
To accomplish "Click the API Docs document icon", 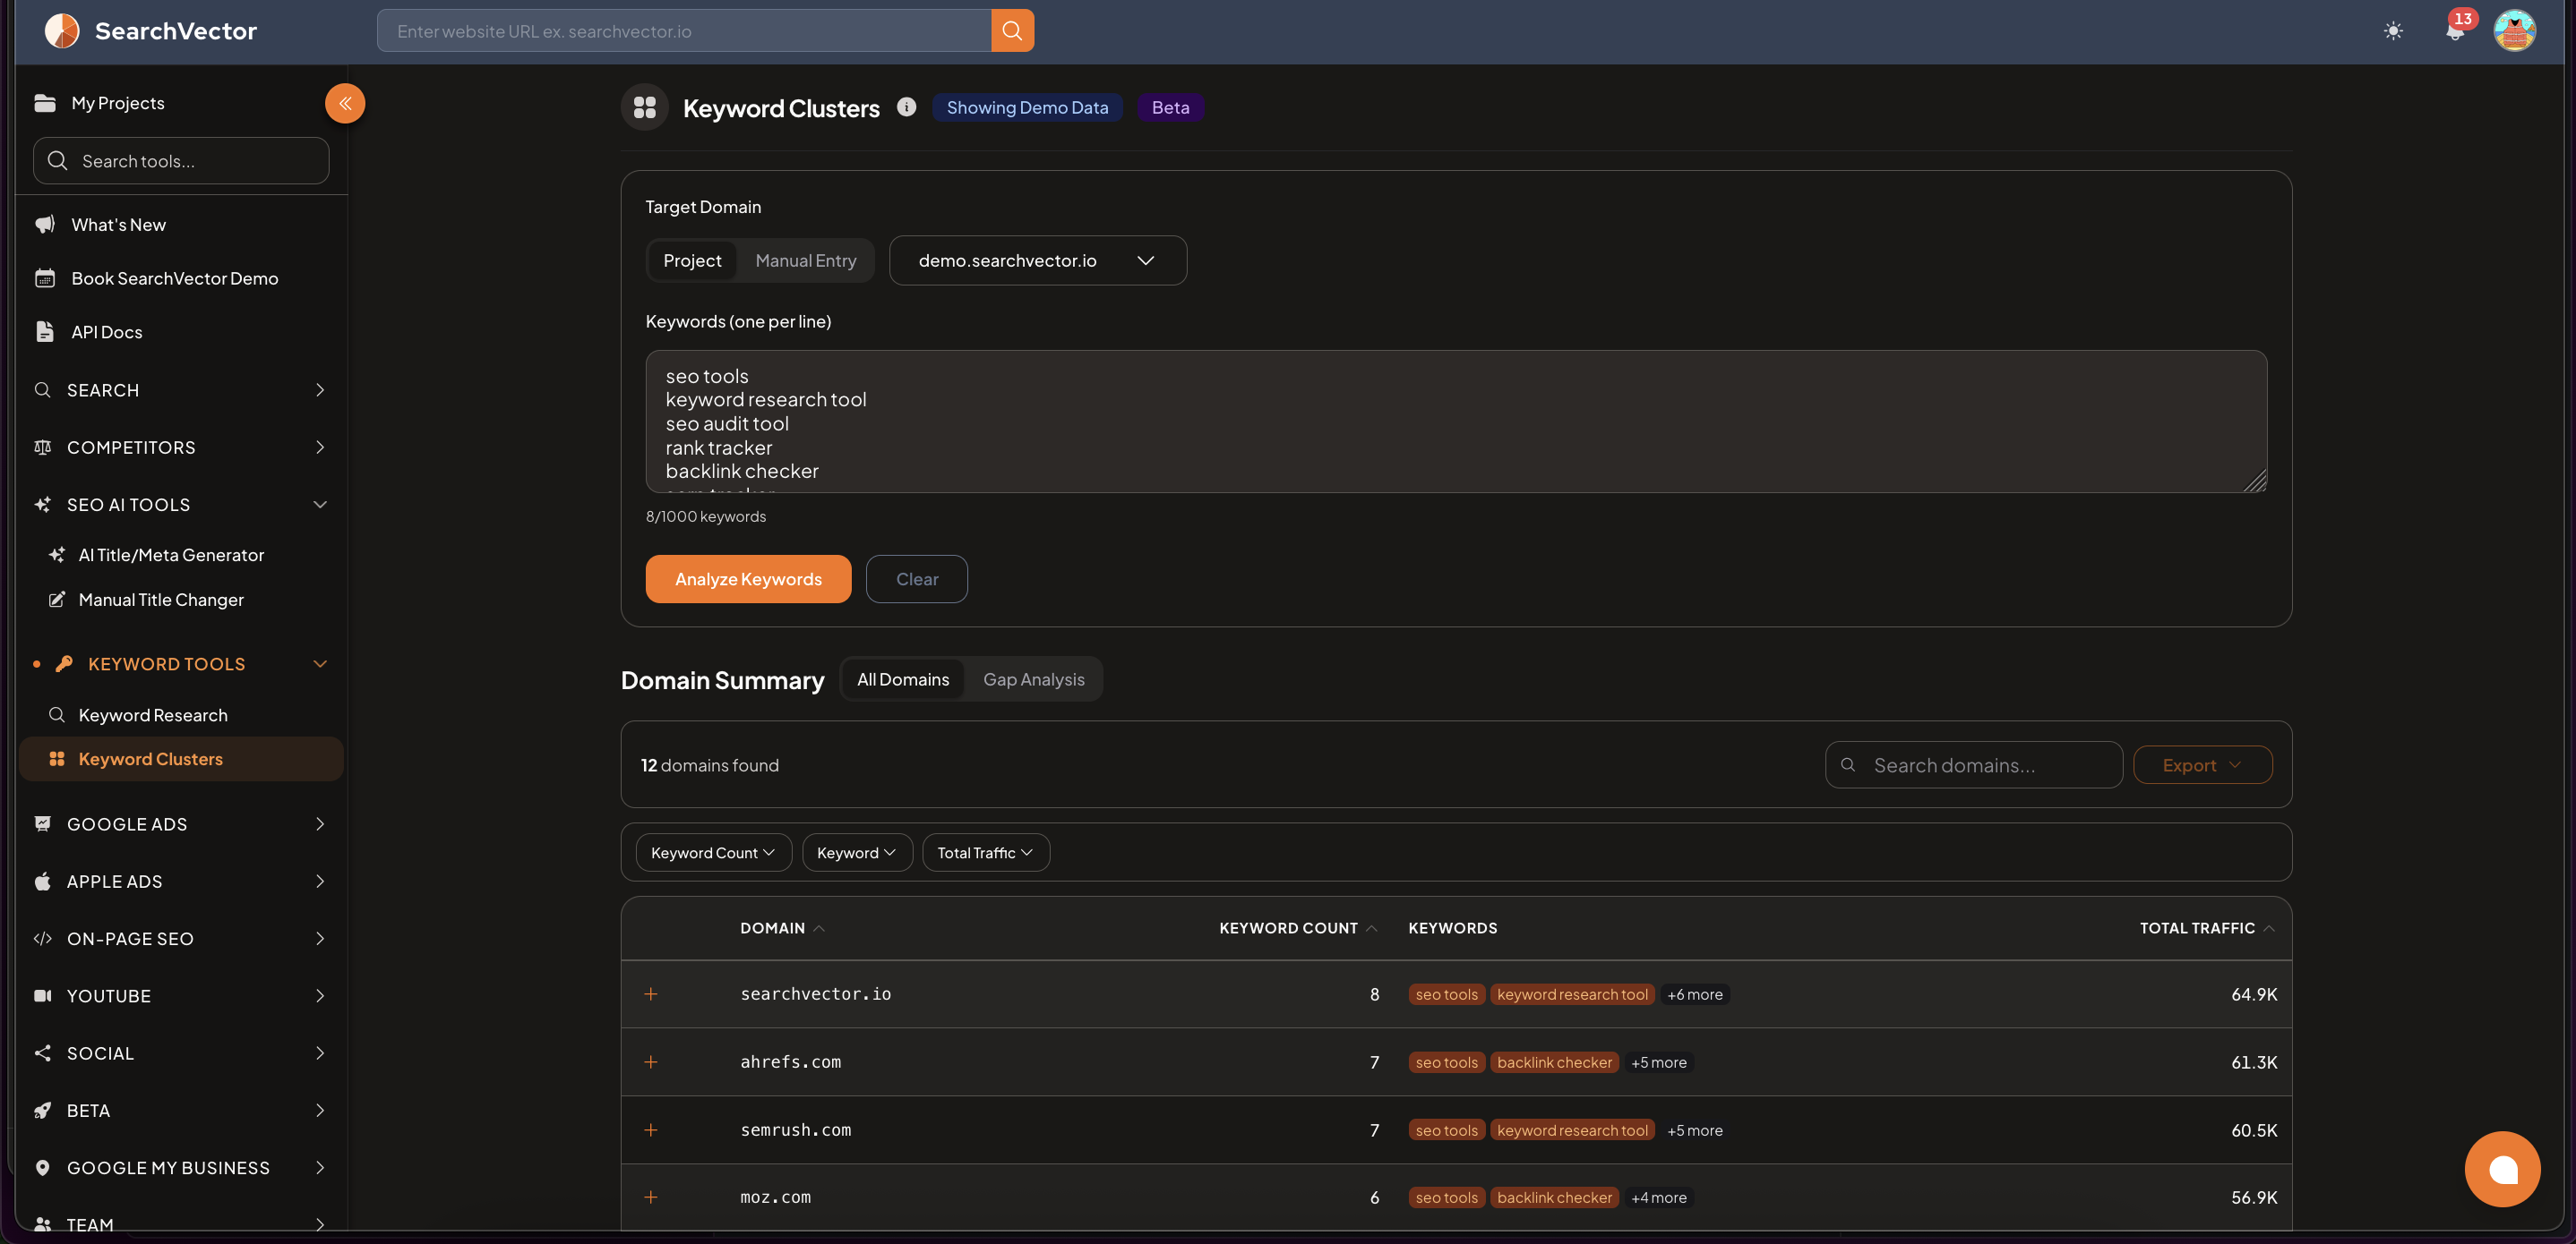I will (45, 332).
